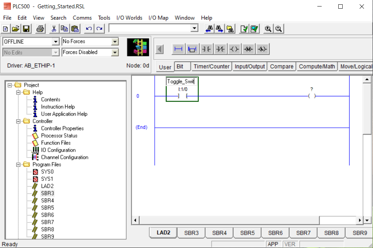Insert a new rung instruction
The height and width of the screenshot is (248, 373).
pyautogui.click(x=178, y=49)
